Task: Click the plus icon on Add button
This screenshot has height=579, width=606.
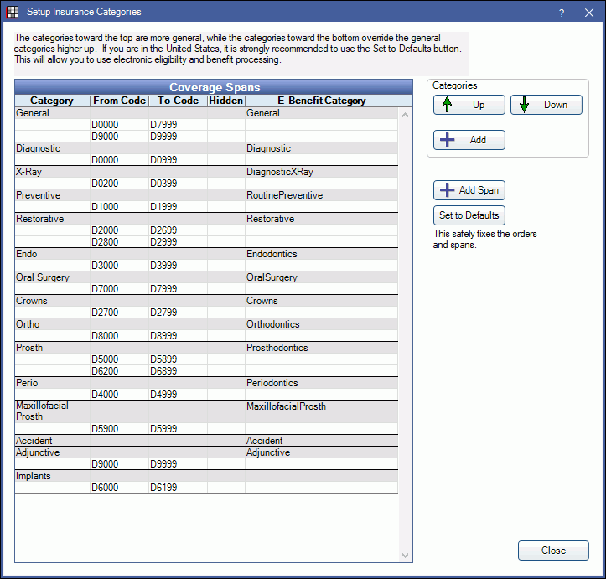Action: tap(447, 139)
